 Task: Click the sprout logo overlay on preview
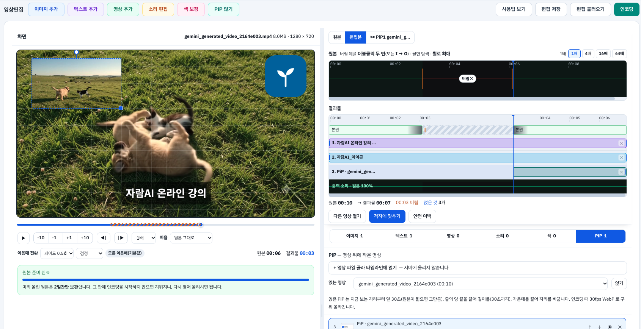[x=285, y=76]
